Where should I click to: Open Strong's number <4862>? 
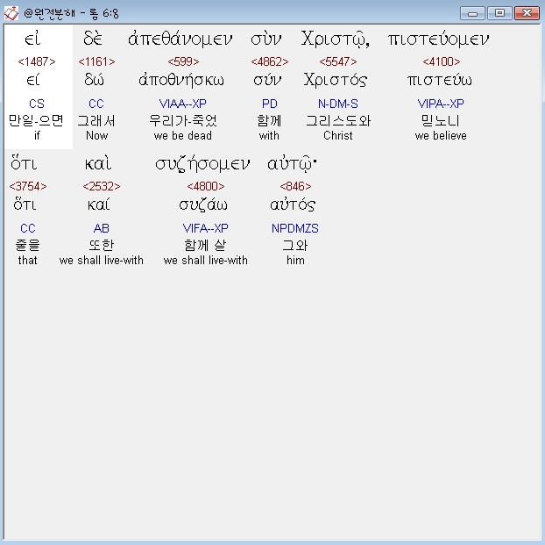pyautogui.click(x=270, y=61)
